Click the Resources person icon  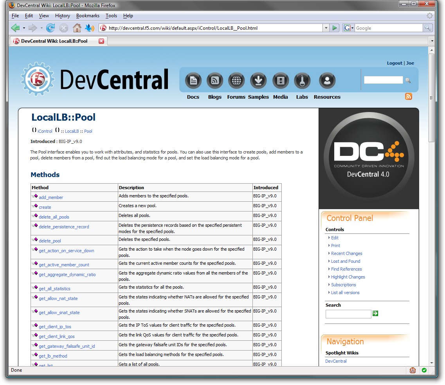(327, 81)
